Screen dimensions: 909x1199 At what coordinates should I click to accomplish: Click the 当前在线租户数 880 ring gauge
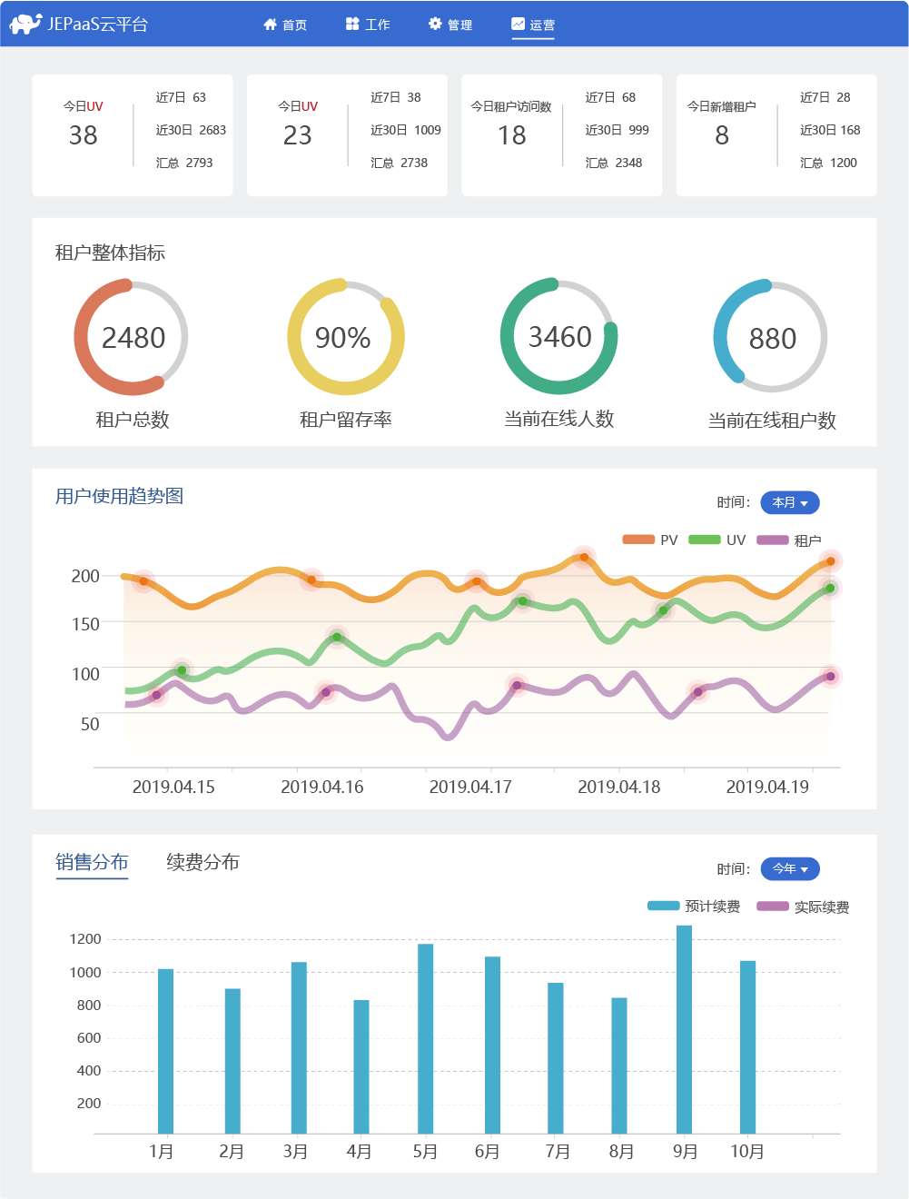coord(771,337)
